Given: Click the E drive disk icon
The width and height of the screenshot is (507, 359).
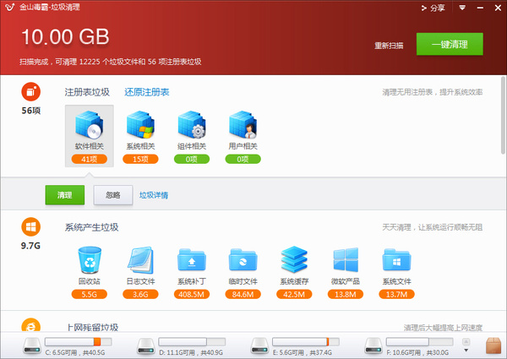Looking at the screenshot, I should [x=259, y=345].
